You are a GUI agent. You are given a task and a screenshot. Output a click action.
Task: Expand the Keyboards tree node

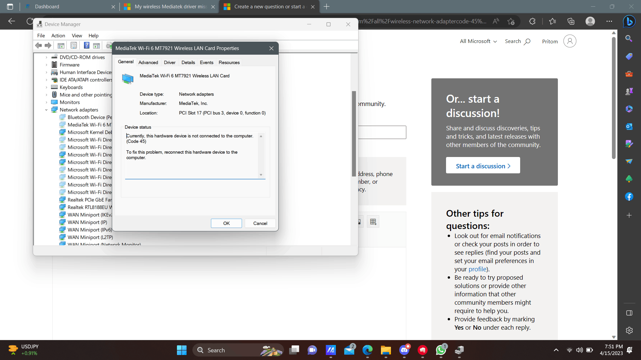pos(46,87)
